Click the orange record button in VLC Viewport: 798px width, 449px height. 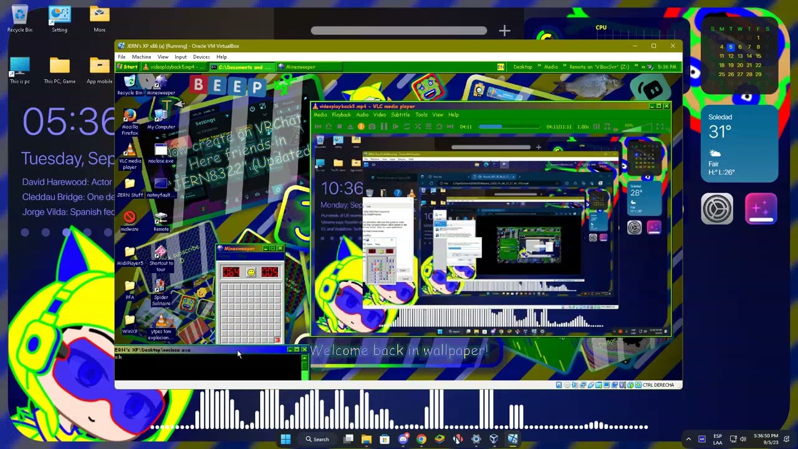(361, 127)
